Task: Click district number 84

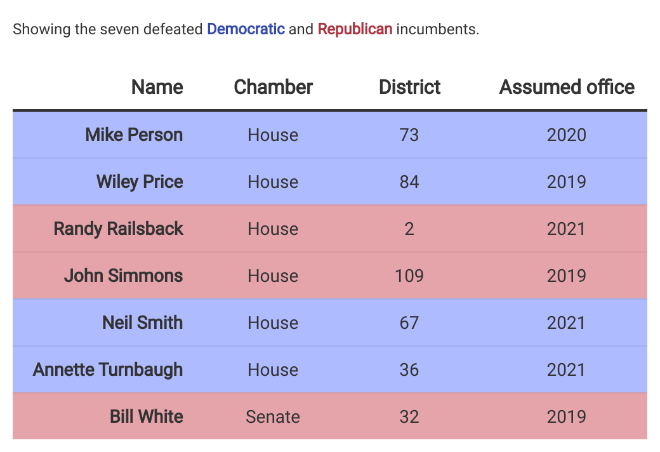Action: point(409,182)
